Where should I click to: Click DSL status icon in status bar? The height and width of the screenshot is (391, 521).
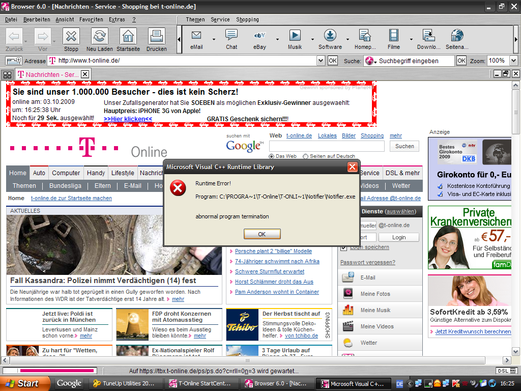point(507,371)
